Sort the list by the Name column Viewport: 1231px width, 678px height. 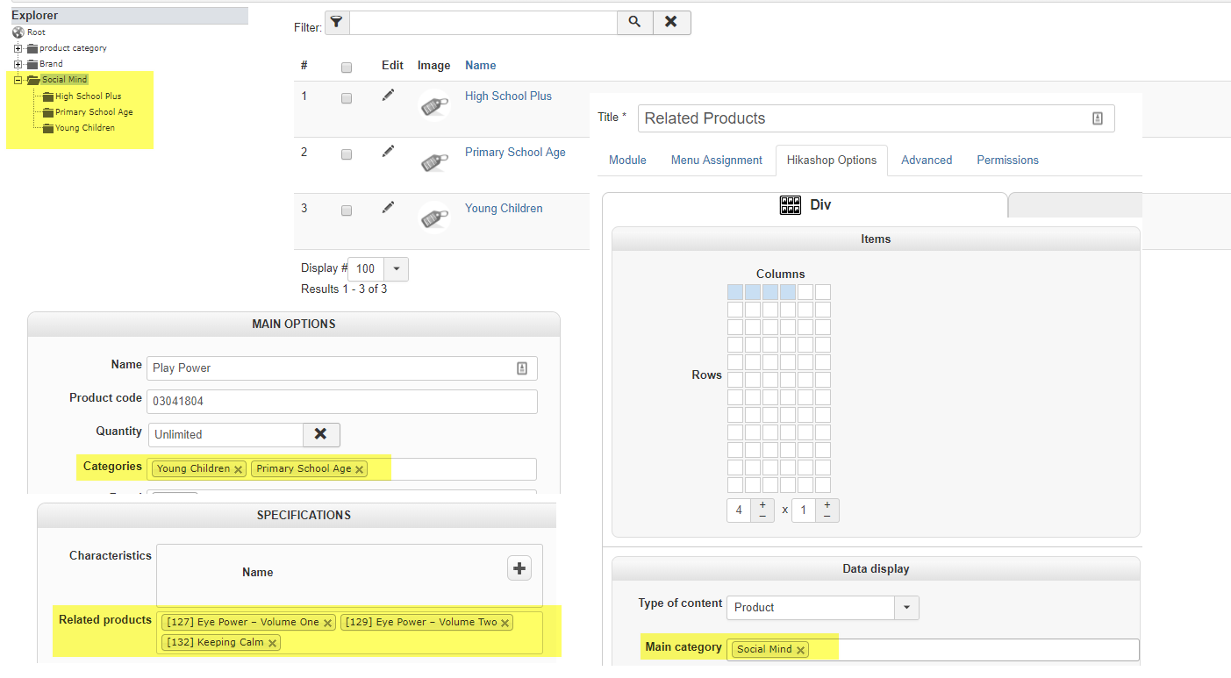(481, 66)
